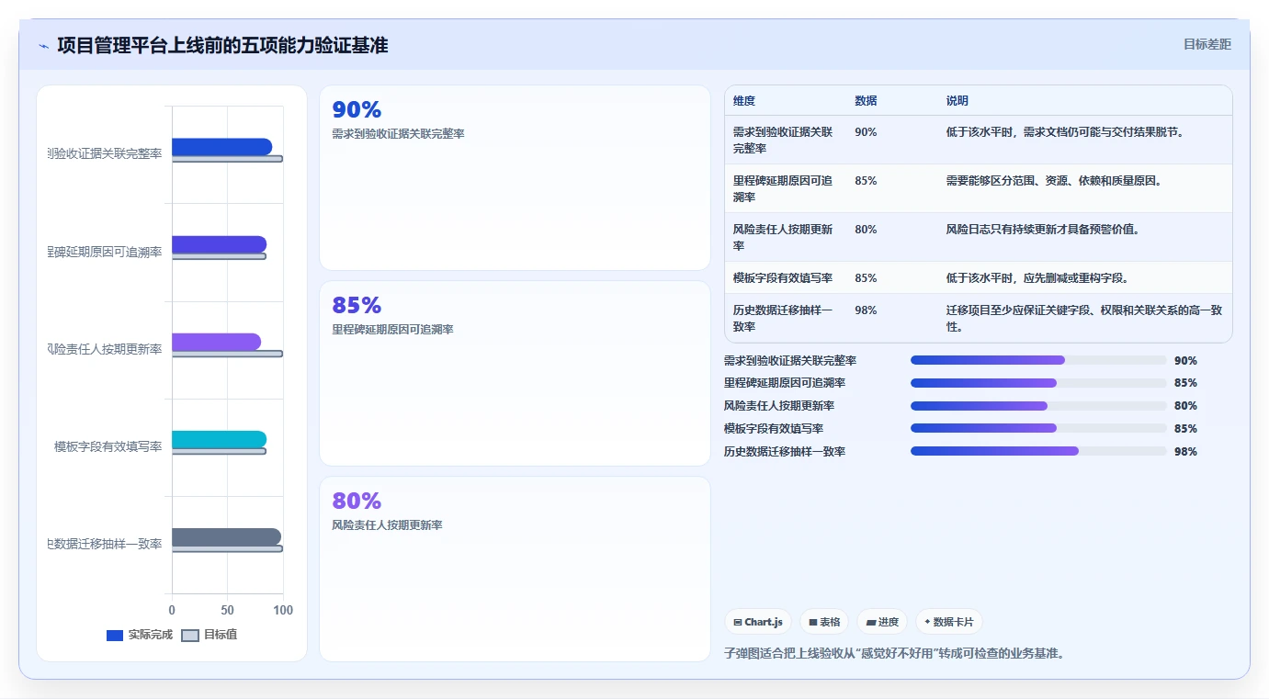1269x699 pixels.
Task: Click the x-axis tick label 100
Action: pos(283,610)
